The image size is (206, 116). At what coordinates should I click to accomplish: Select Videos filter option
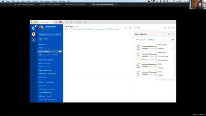(x=165, y=76)
